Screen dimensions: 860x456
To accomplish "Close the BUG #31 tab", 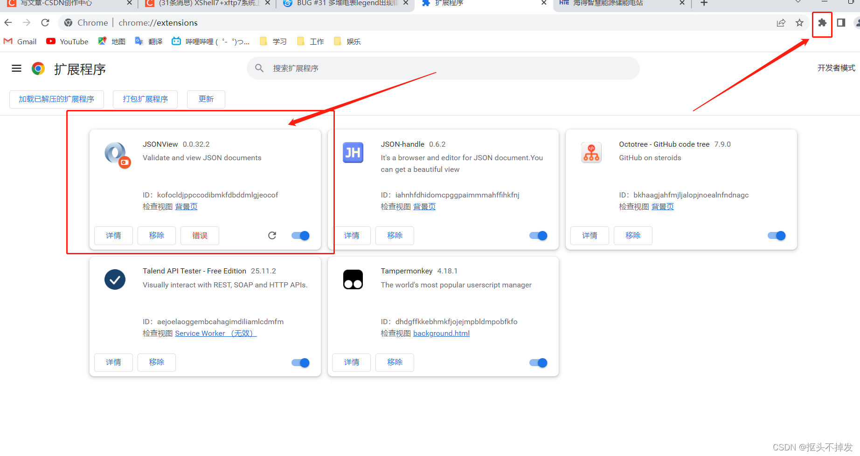I will (x=406, y=3).
